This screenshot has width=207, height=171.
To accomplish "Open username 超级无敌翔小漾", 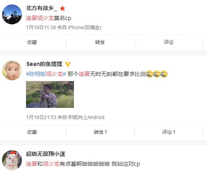I will pyautogui.click(x=46, y=154).
